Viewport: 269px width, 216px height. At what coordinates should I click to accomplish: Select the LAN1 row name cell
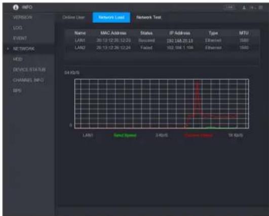80,41
